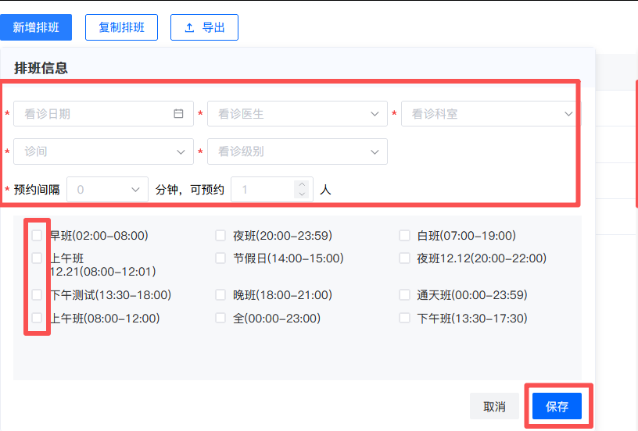Tick the 白班(07:00-19:00) checkbox
Screen dimensions: 638x431
coord(404,236)
